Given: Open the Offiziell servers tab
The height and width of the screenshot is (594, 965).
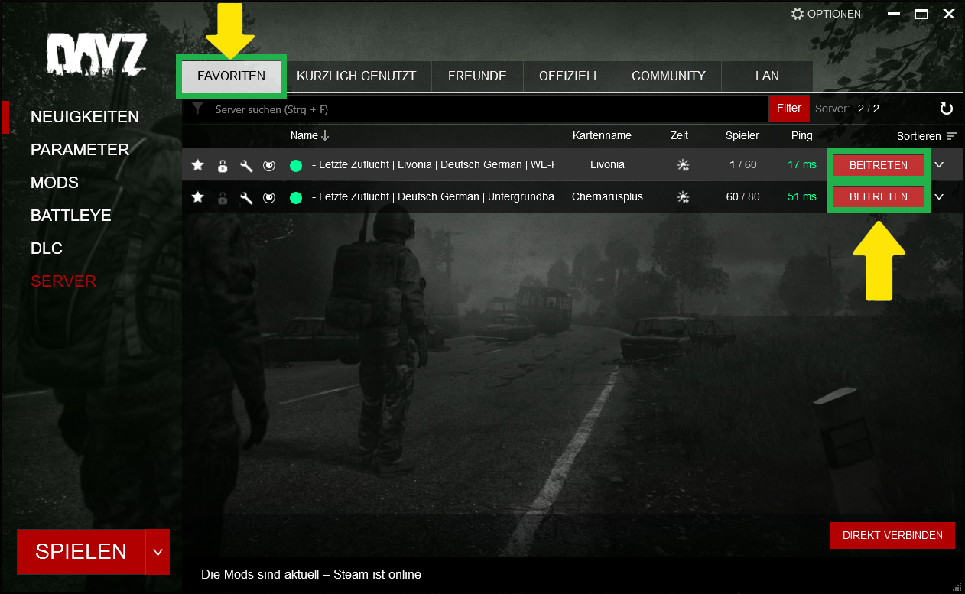Looking at the screenshot, I should (570, 76).
